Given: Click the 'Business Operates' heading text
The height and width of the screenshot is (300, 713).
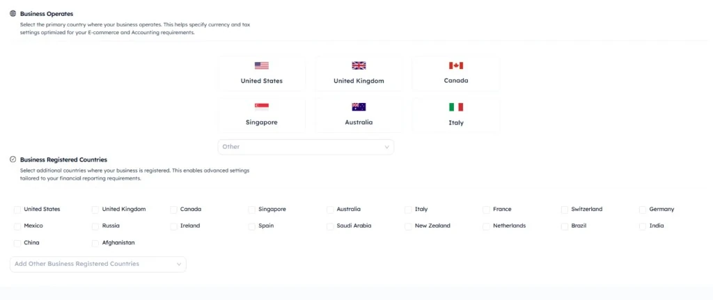Looking at the screenshot, I should coord(47,14).
